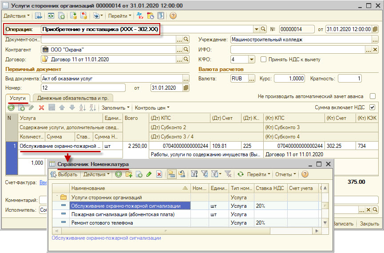Refresh the Номенклатура list
The width and height of the screenshot is (384, 253).
[x=241, y=174]
